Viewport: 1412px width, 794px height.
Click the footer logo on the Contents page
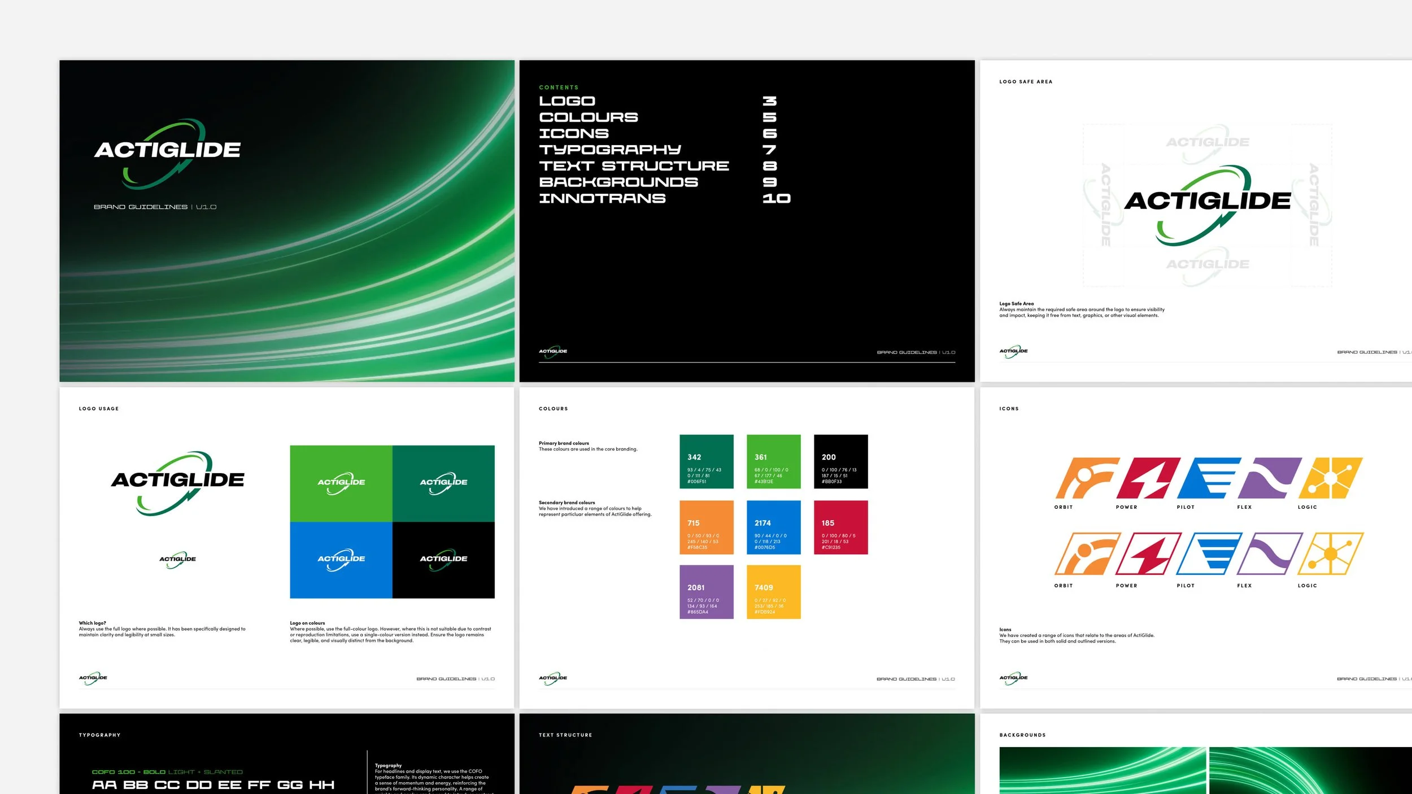pyautogui.click(x=553, y=351)
